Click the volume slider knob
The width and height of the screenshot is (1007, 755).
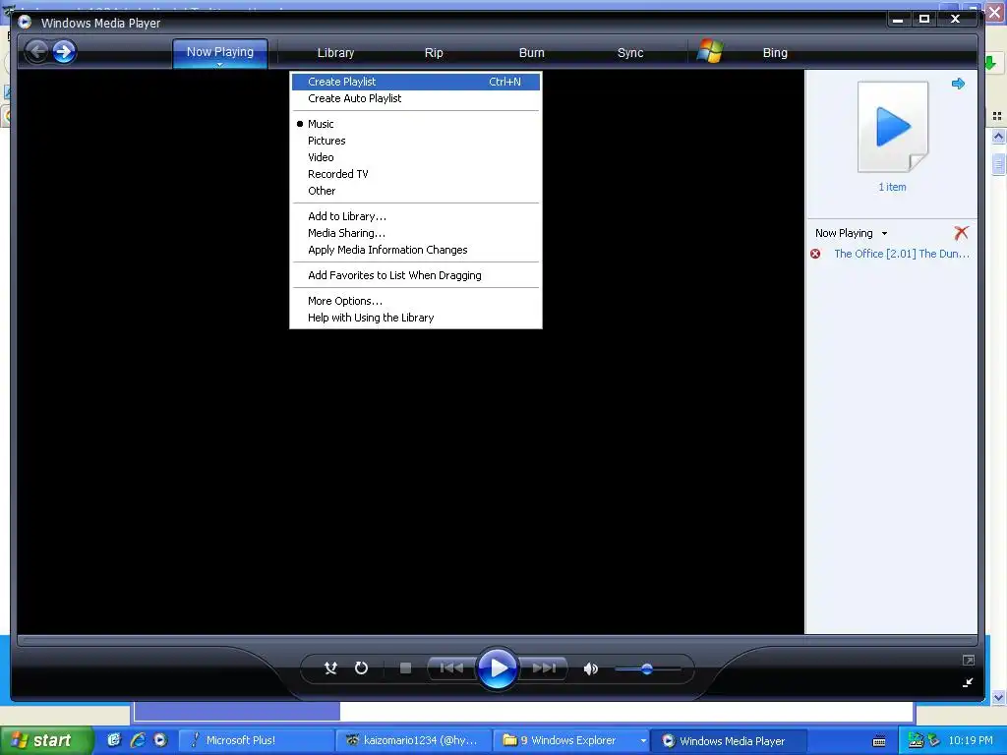[x=647, y=668]
